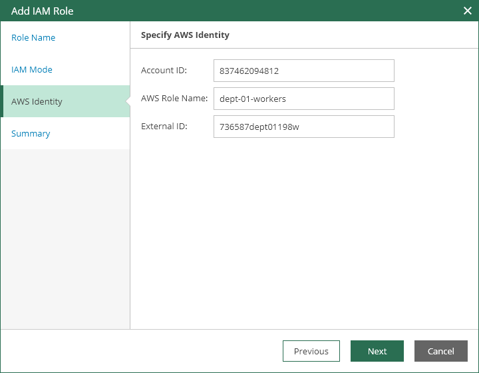479x373 pixels.
Task: Open the Role Name step
Action: [33, 38]
